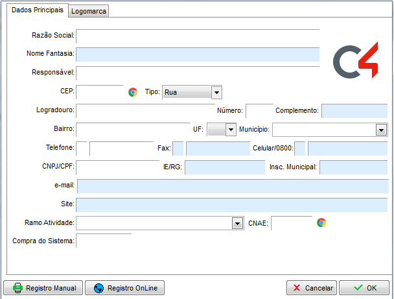Click the Insc. Municipal input field
Viewport: 394px width, 299px height.
click(353, 167)
